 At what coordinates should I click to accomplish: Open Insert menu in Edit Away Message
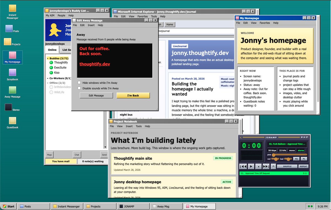point(91,25)
